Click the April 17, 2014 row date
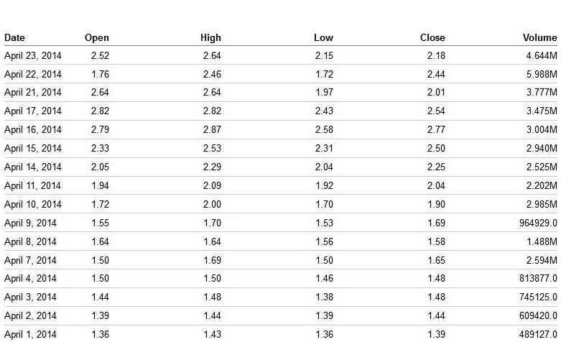 33,111
